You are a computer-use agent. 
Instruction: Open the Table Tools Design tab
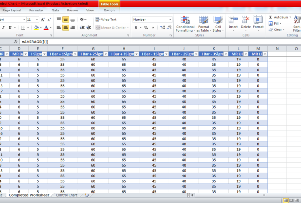pos(109,11)
